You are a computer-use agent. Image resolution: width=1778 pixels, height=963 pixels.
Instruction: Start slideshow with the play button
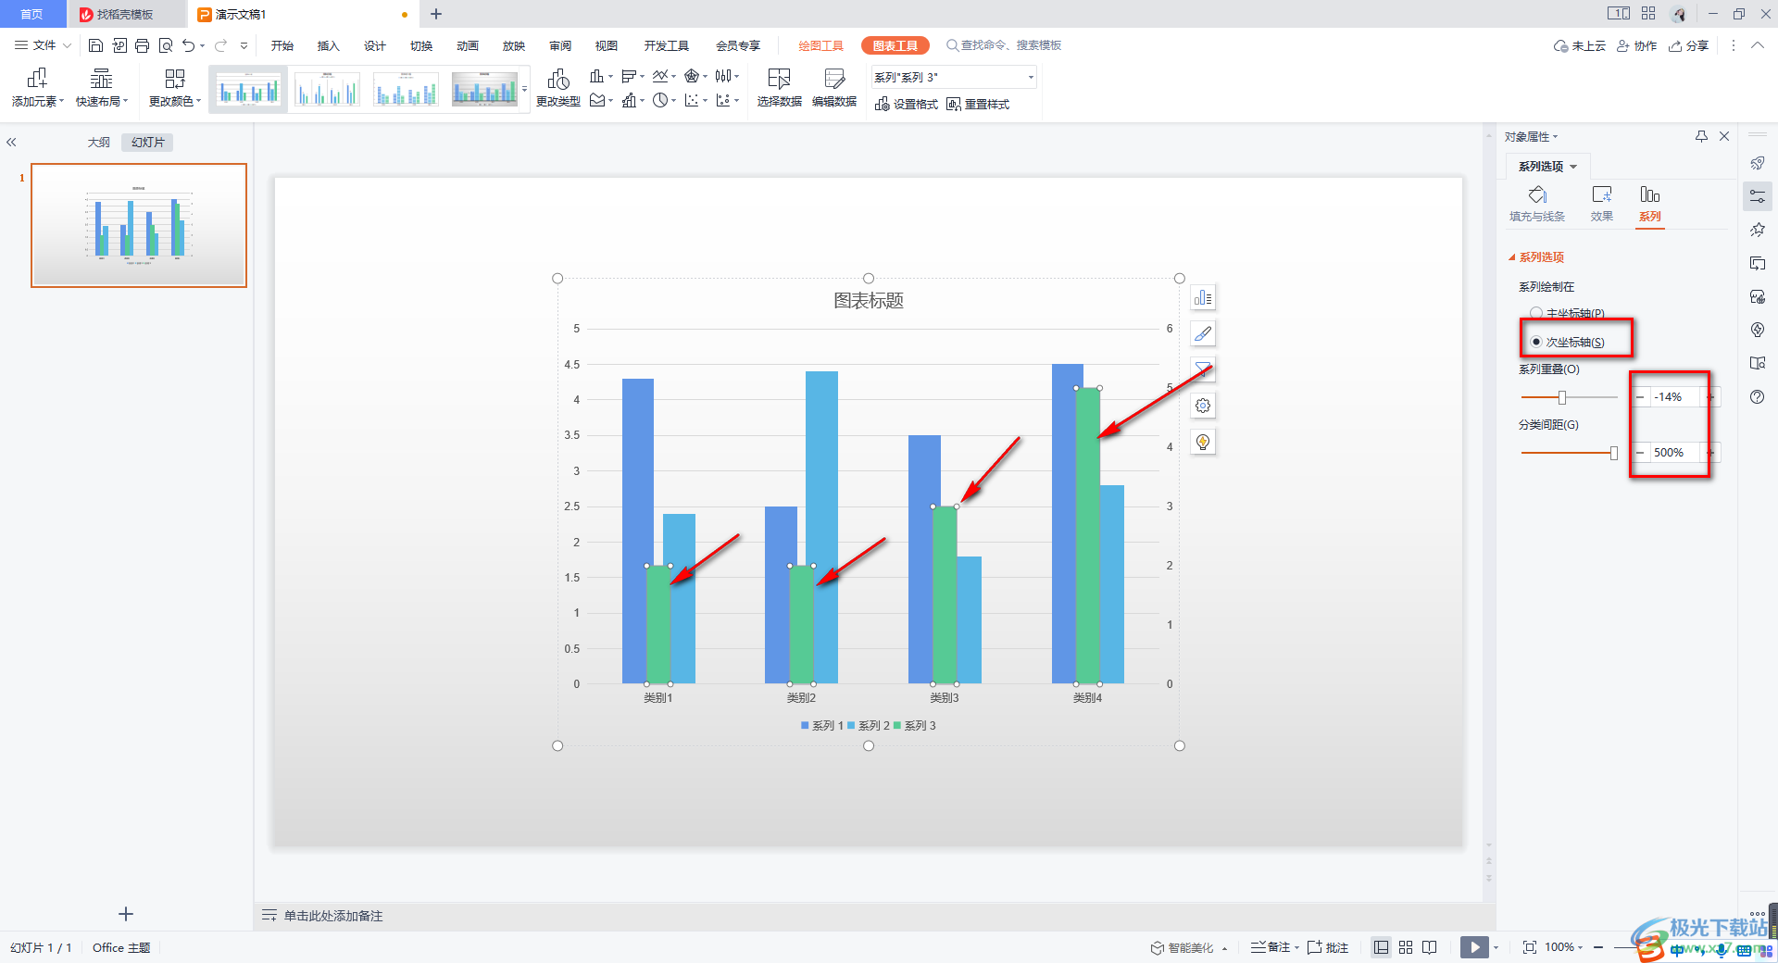(x=1474, y=947)
